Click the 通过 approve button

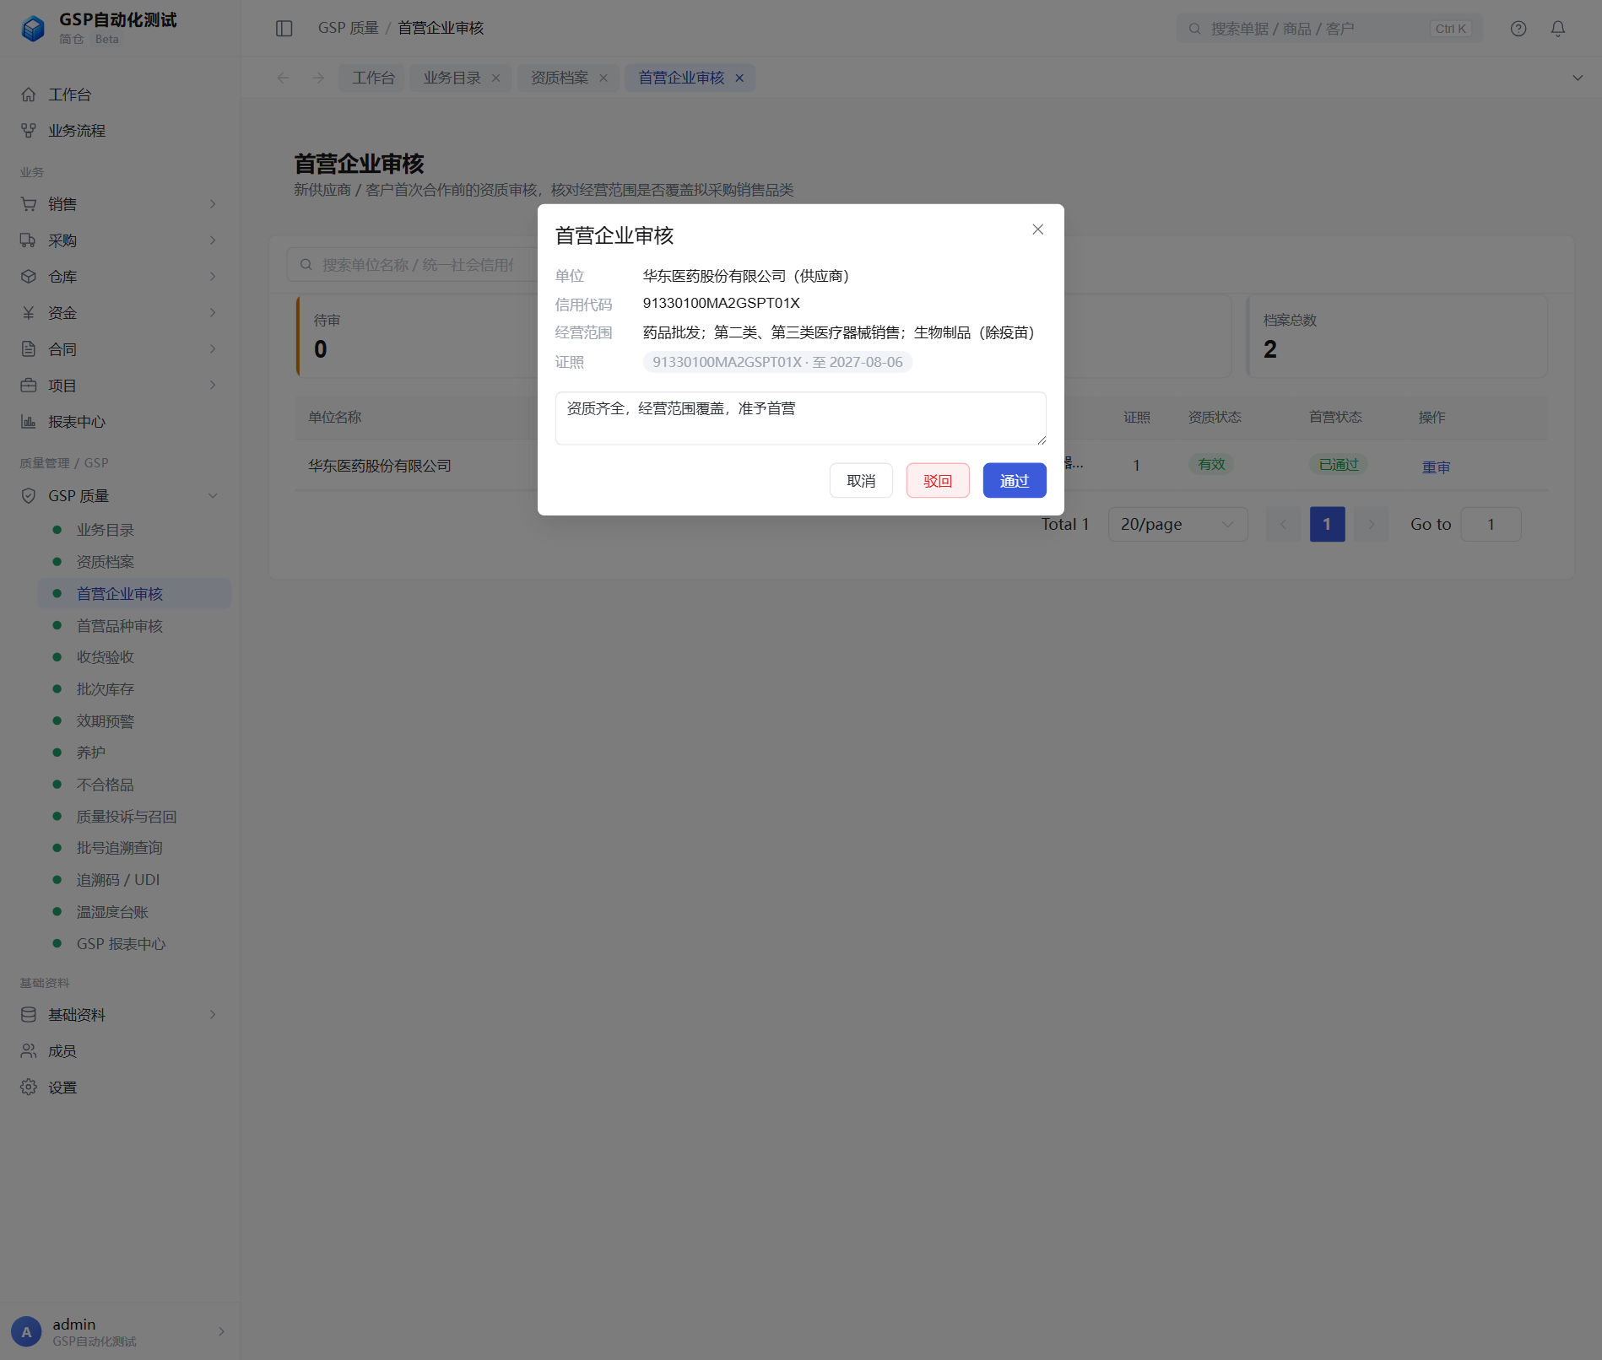(1015, 481)
